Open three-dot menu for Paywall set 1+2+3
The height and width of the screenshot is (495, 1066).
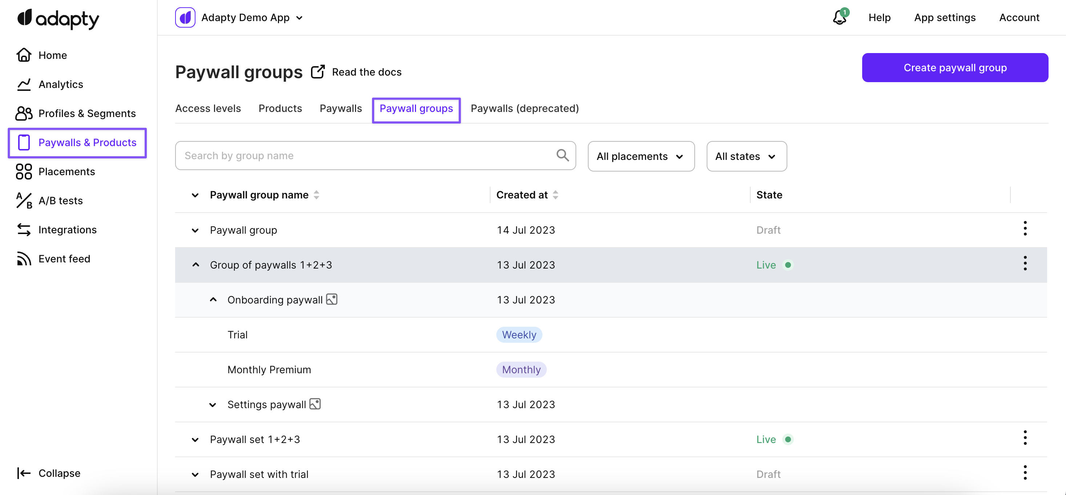(1025, 438)
